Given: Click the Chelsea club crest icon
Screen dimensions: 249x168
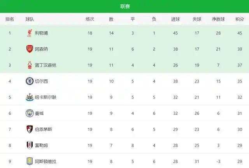Looking at the screenshot, I should pyautogui.click(x=29, y=81).
